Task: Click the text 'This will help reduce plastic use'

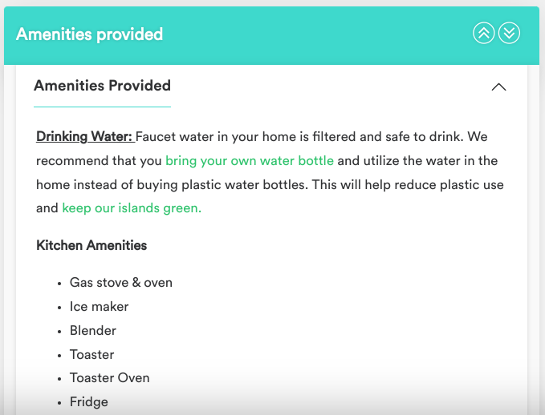Action: (x=408, y=184)
